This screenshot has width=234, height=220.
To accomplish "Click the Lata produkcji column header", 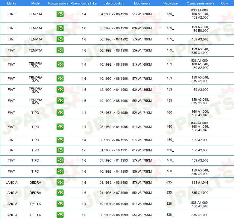I will click(114, 3).
